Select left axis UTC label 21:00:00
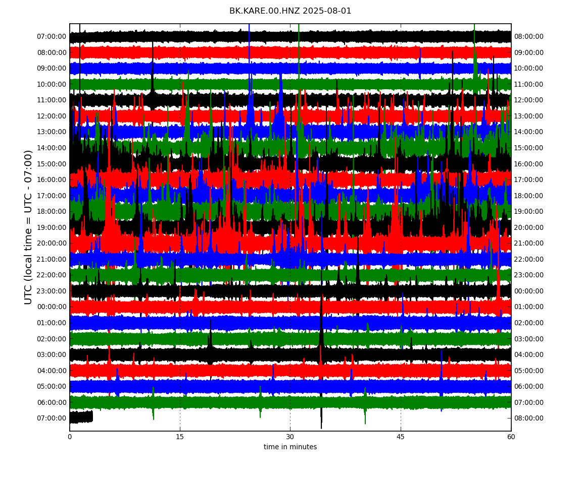This screenshot has width=581, height=479. [52, 259]
